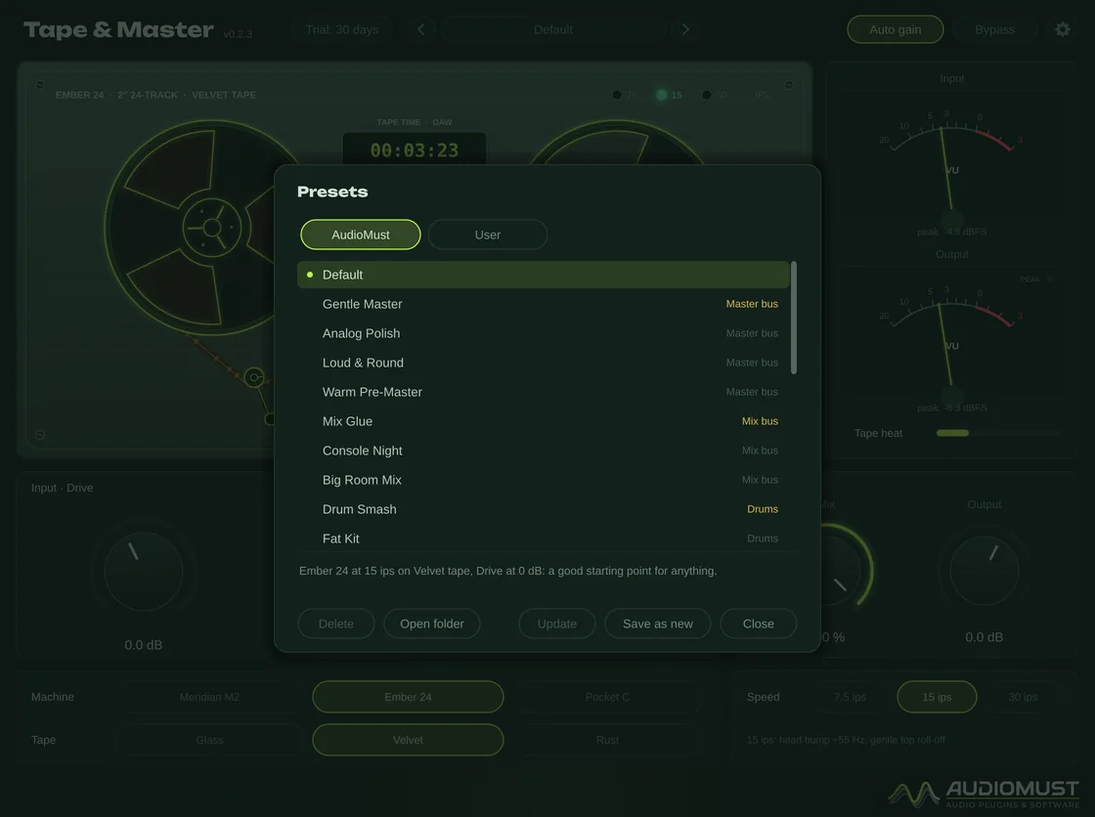This screenshot has height=817, width=1095.
Task: Go to next preset with right chevron
Action: coord(685,29)
